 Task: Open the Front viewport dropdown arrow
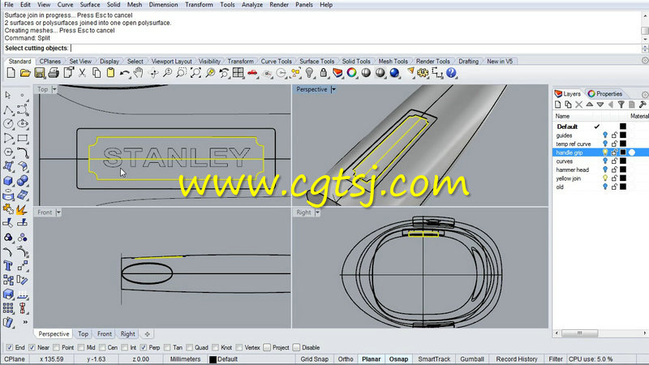[58, 213]
